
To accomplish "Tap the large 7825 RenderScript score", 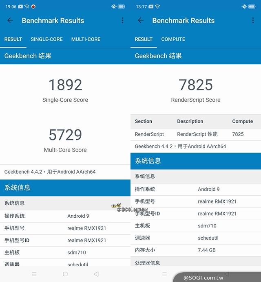I will [196, 85].
